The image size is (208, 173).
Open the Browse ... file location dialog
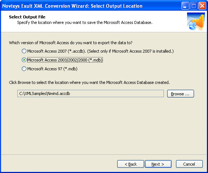(180, 93)
